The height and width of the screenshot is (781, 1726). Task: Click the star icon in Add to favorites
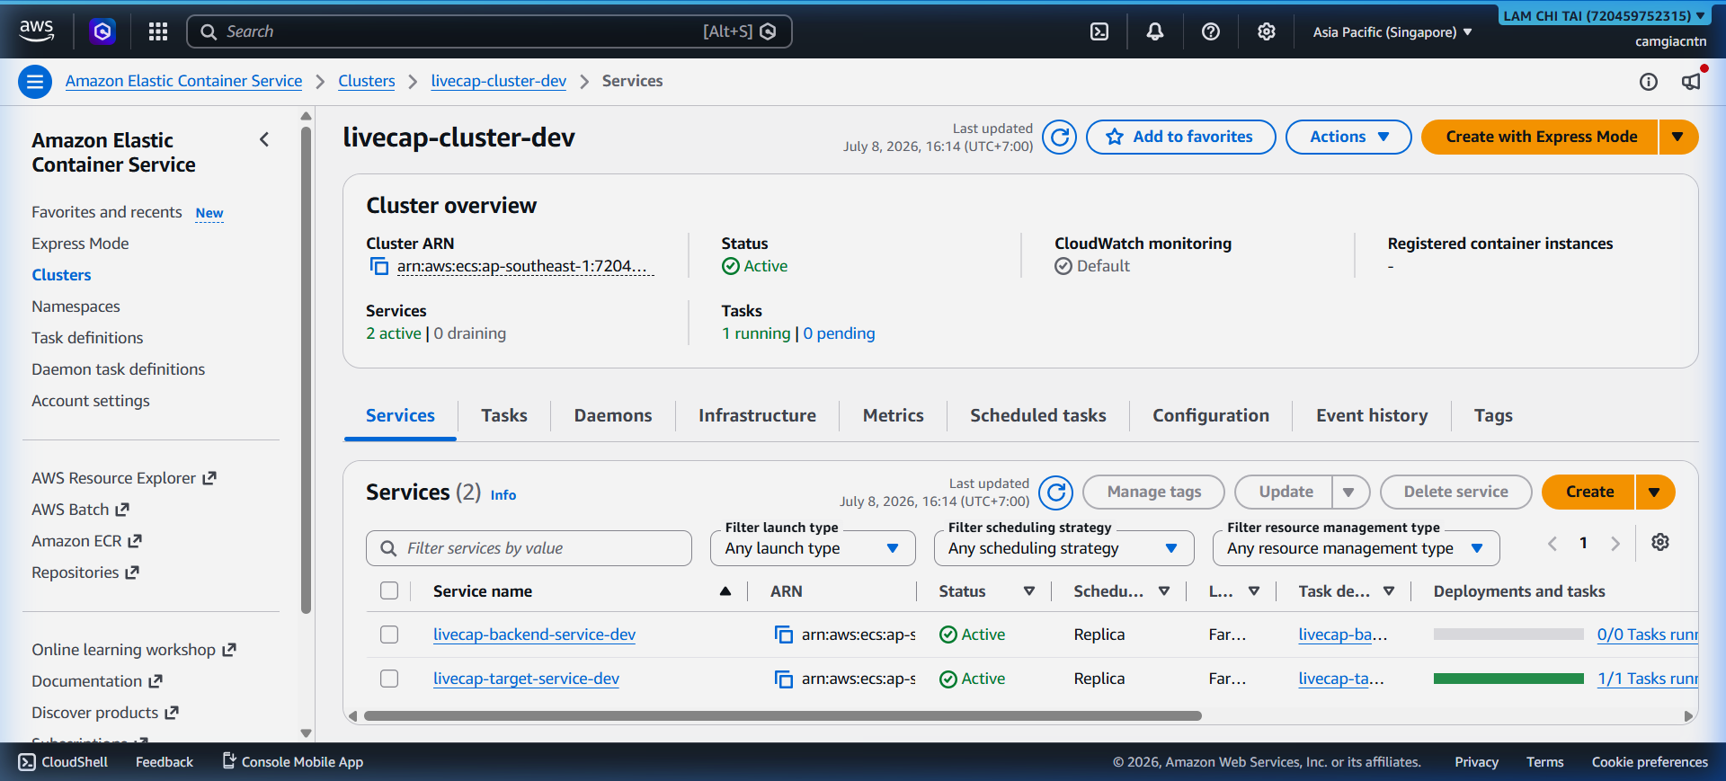click(1115, 137)
